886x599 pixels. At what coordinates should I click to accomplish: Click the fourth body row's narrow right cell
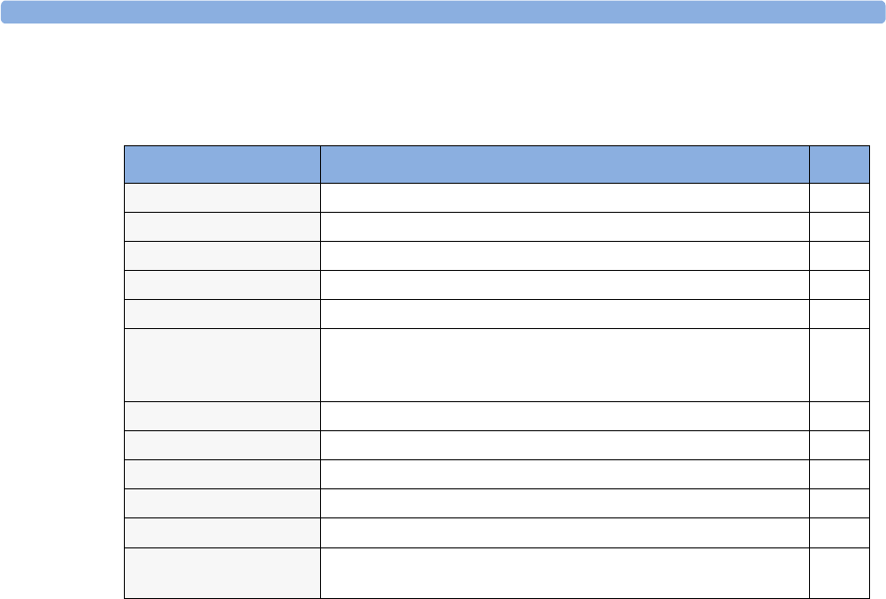tap(840, 284)
